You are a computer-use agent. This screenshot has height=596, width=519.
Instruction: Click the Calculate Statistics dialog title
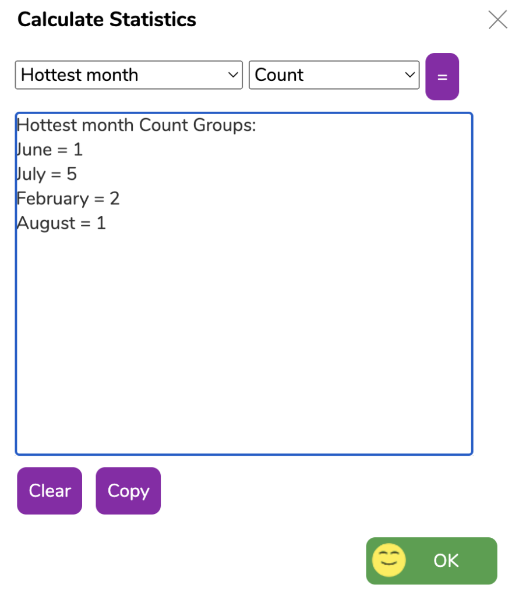click(107, 19)
